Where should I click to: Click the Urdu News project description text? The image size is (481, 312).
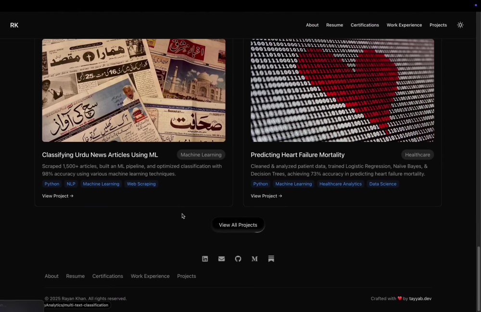tap(132, 170)
